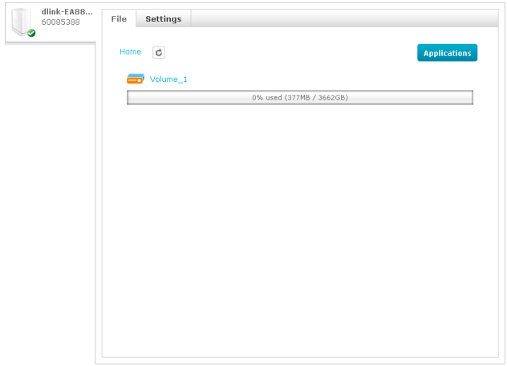Screen dimensions: 507x366
Task: Click the refresh icon next to Home
Action: pos(159,52)
